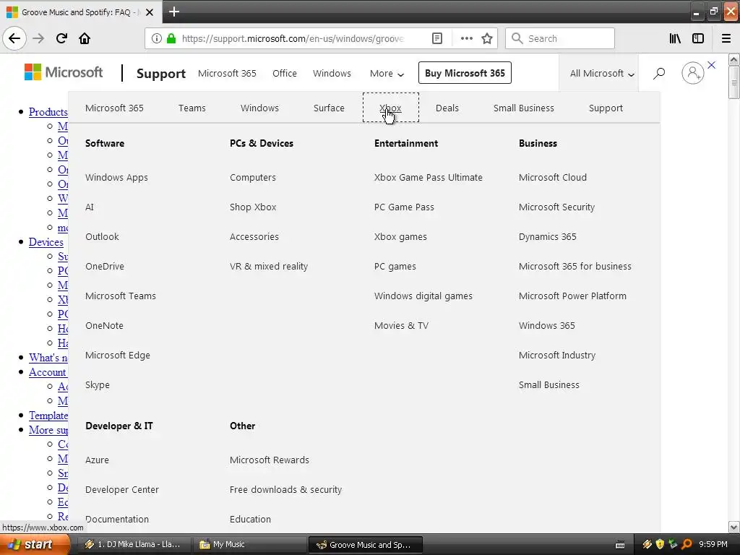Select Teams in the mega menu top row
This screenshot has height=555, width=740.
click(192, 108)
